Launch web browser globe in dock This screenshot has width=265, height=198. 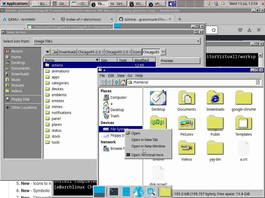click(x=138, y=192)
